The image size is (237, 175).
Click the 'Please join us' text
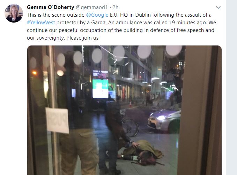point(82,38)
